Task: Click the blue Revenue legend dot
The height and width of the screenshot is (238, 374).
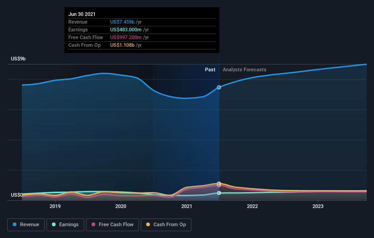Action: click(15, 224)
